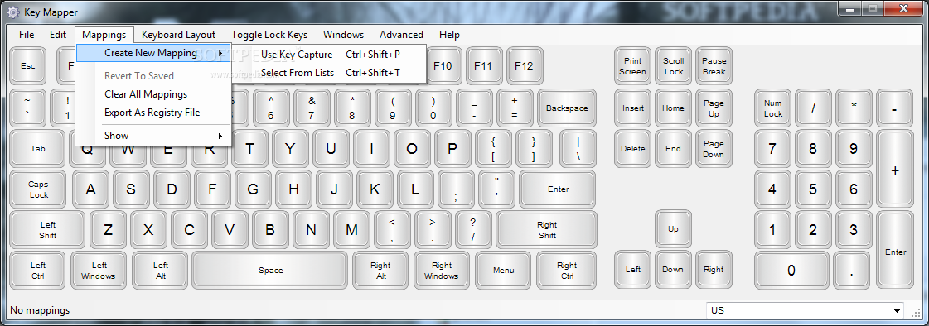Click the Backspace key
929x326 pixels.
567,108
